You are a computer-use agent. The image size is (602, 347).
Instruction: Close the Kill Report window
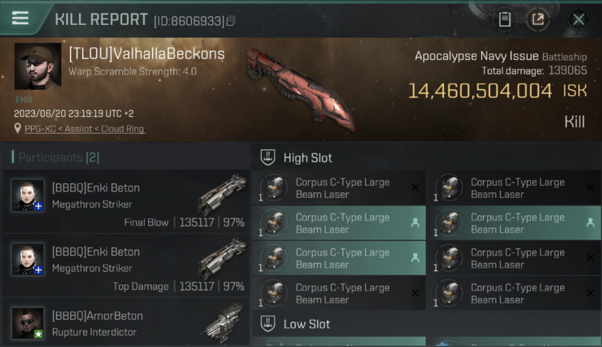tap(578, 19)
